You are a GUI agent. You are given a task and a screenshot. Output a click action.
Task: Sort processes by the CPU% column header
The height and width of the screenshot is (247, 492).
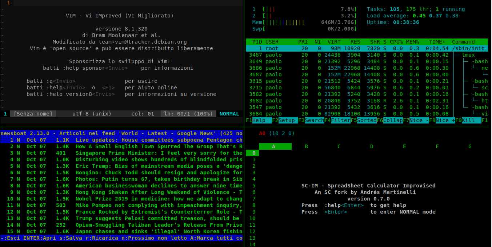(x=396, y=42)
